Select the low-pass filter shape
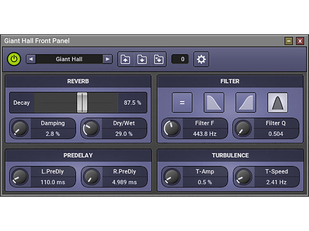This screenshot has width=309, height=231. pos(214,103)
